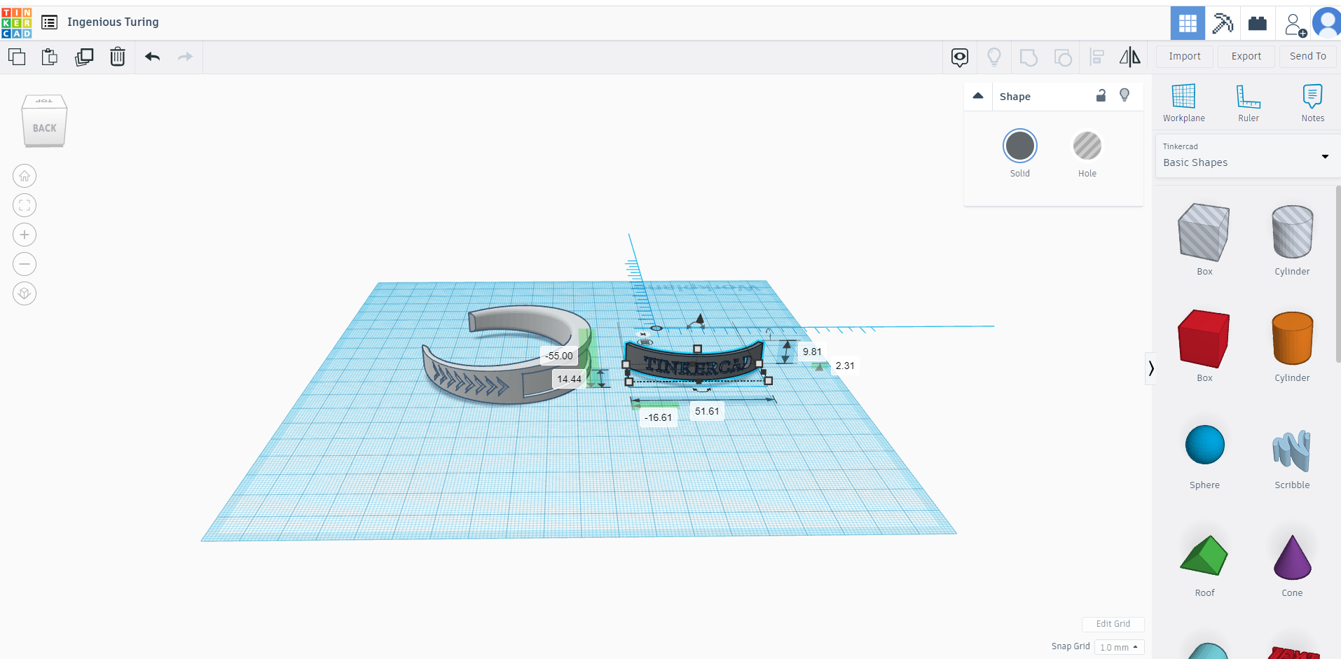Open Snap Grid size dropdown
Viewport: 1341px width, 659px height.
pyautogui.click(x=1119, y=647)
